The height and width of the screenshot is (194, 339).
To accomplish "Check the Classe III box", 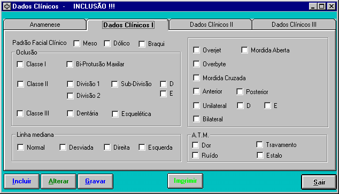I will [x=20, y=113].
